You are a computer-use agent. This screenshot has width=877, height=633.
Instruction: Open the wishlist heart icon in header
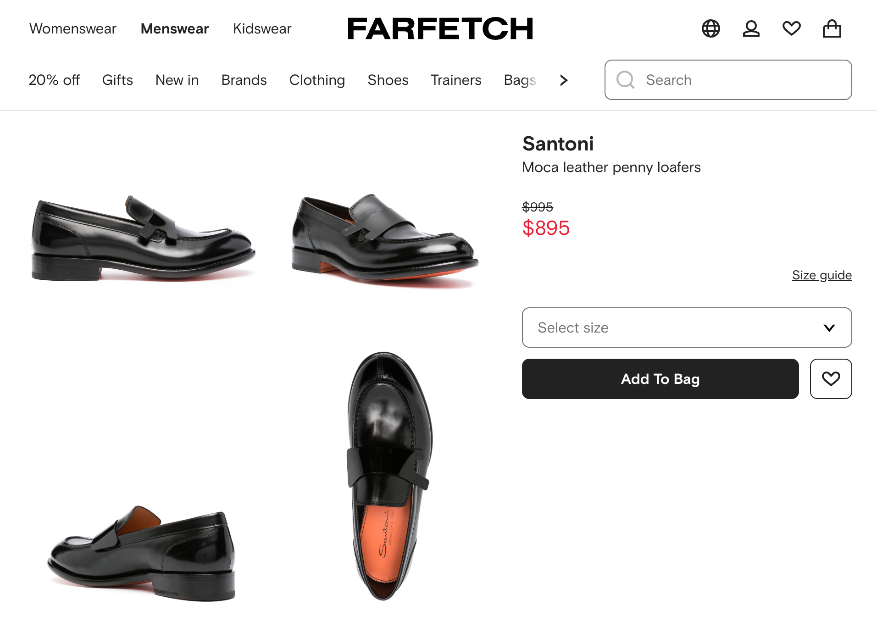[791, 28]
